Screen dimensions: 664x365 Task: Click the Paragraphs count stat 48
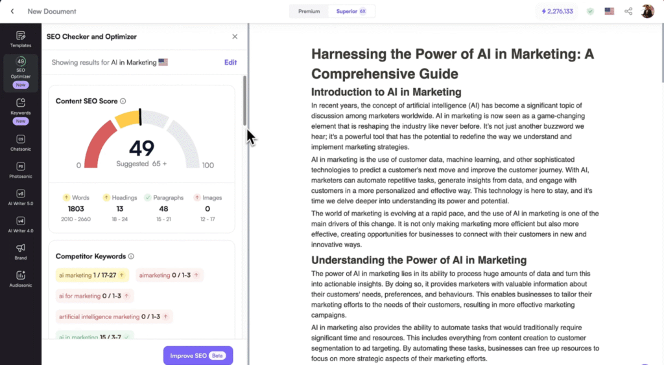[163, 208]
